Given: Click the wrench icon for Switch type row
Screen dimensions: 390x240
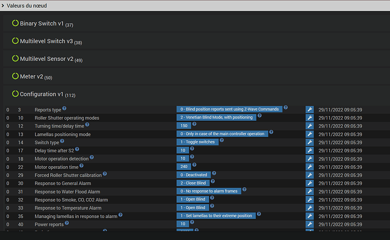Looking at the screenshot, I should click(310, 142).
